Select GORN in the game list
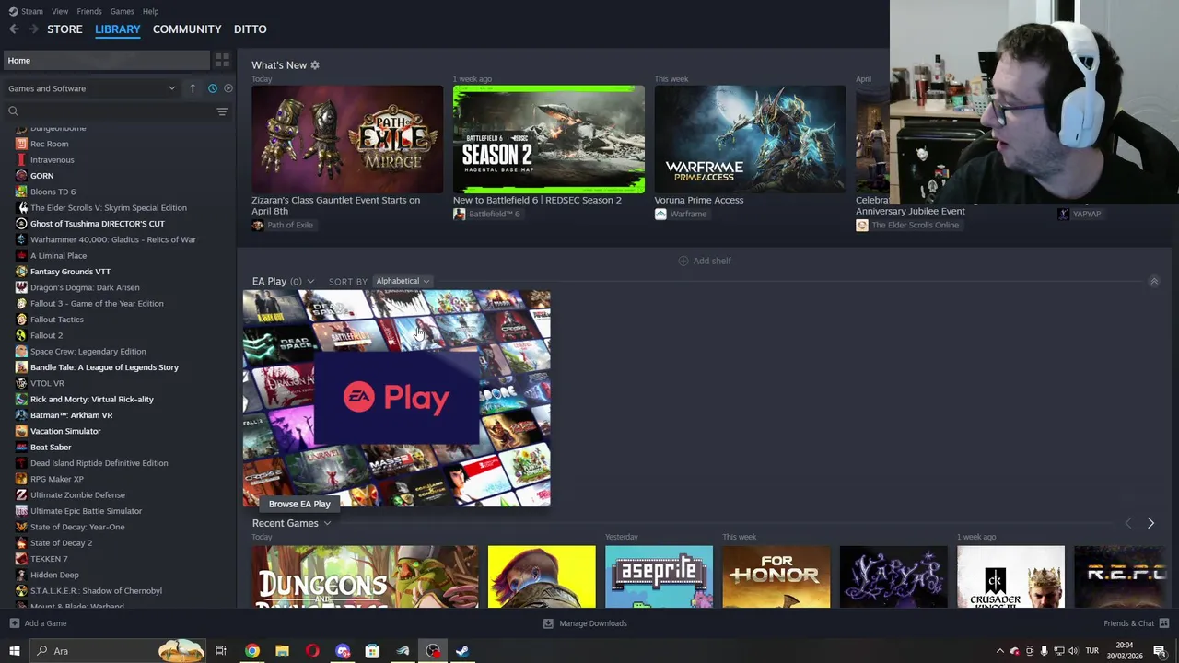 click(x=41, y=176)
